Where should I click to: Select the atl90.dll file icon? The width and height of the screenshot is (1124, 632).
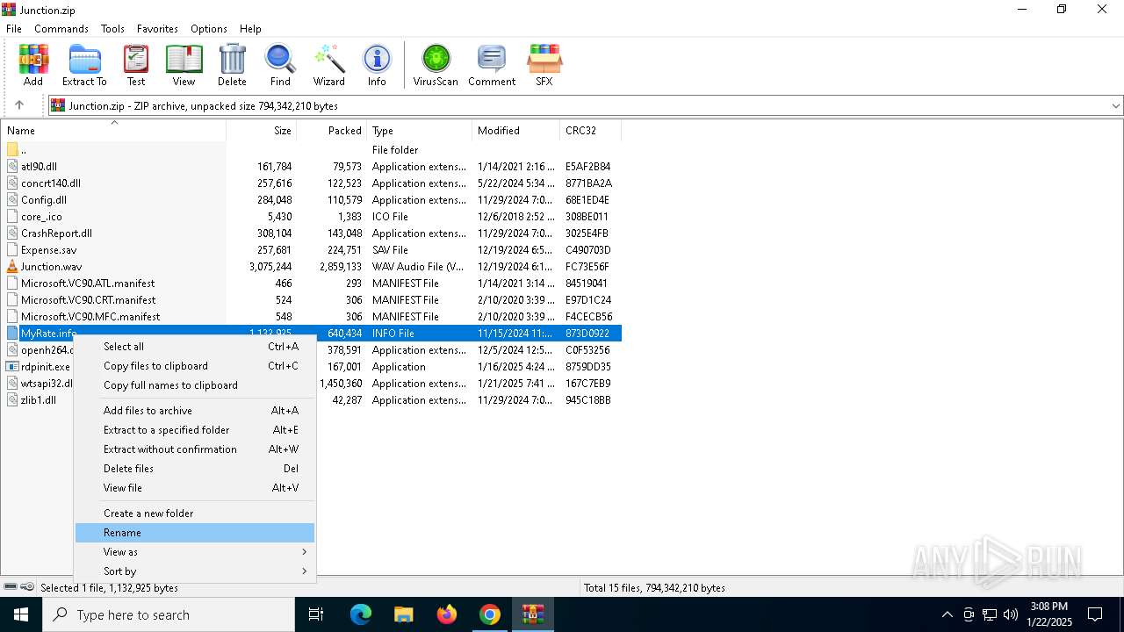(12, 166)
